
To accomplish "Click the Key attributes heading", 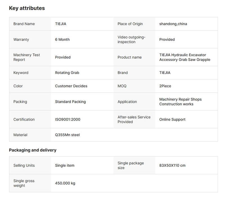I will [27, 8].
